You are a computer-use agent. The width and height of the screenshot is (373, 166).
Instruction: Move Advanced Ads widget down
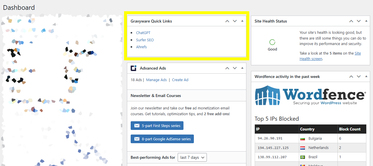pyautogui.click(x=235, y=68)
